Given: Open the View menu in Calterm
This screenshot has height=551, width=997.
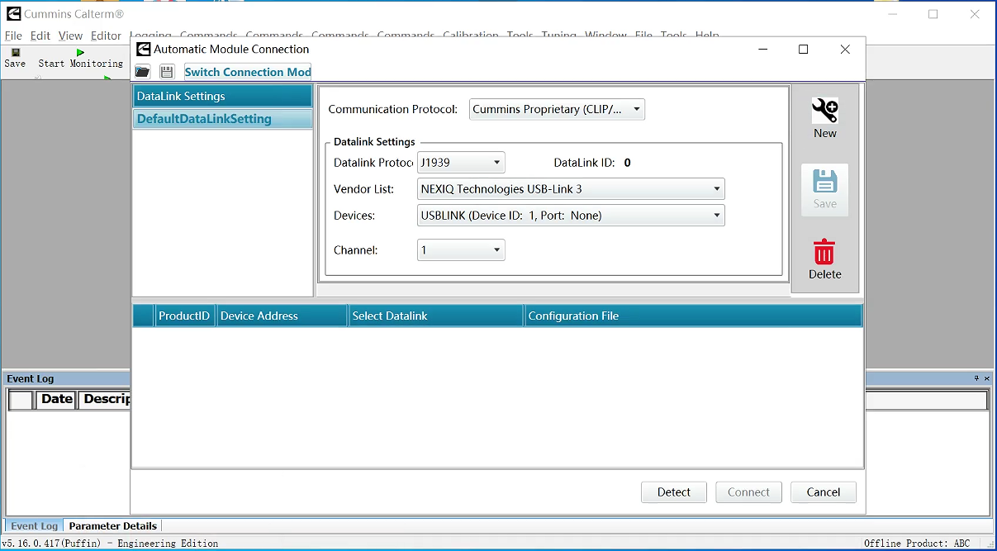Looking at the screenshot, I should tap(70, 36).
